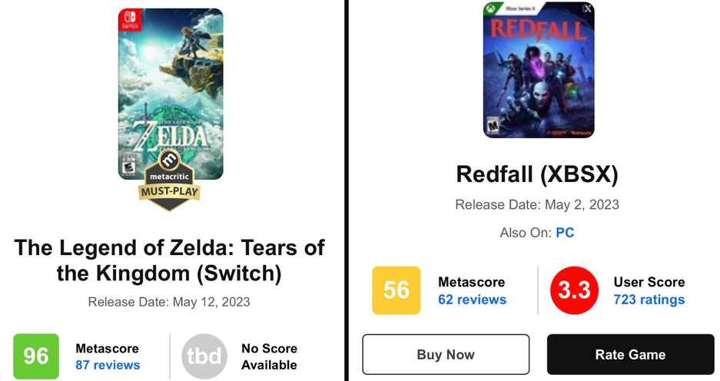Click the Redfall (XBSX) title heading
This screenshot has height=381, width=720.
point(537,174)
